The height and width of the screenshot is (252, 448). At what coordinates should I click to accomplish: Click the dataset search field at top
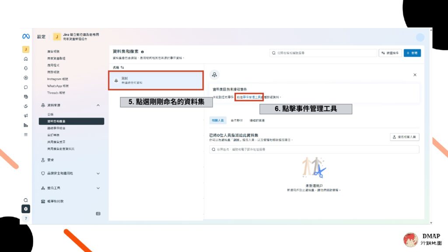323,53
